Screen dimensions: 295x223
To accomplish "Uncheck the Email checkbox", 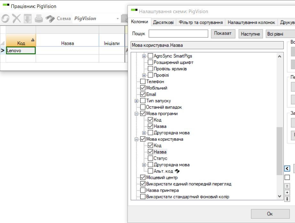I will (x=143, y=94).
